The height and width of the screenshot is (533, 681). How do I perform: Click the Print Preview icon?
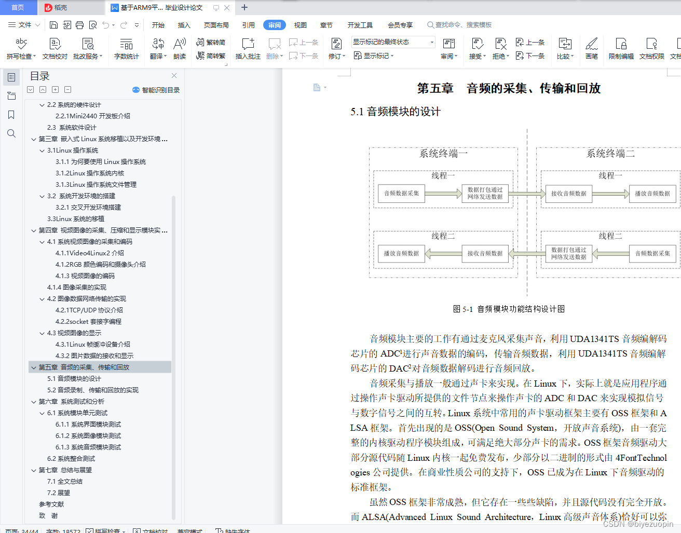(93, 25)
